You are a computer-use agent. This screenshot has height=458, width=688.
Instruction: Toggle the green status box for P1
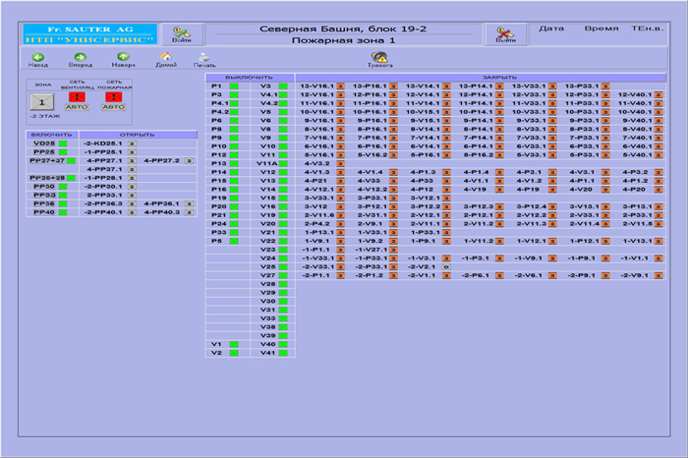pos(234,86)
